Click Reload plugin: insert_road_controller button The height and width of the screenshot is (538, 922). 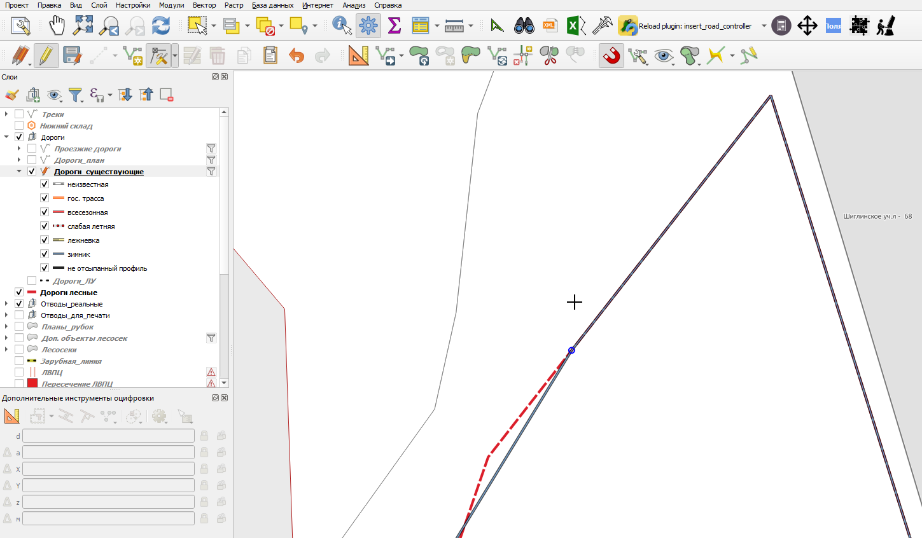(685, 26)
